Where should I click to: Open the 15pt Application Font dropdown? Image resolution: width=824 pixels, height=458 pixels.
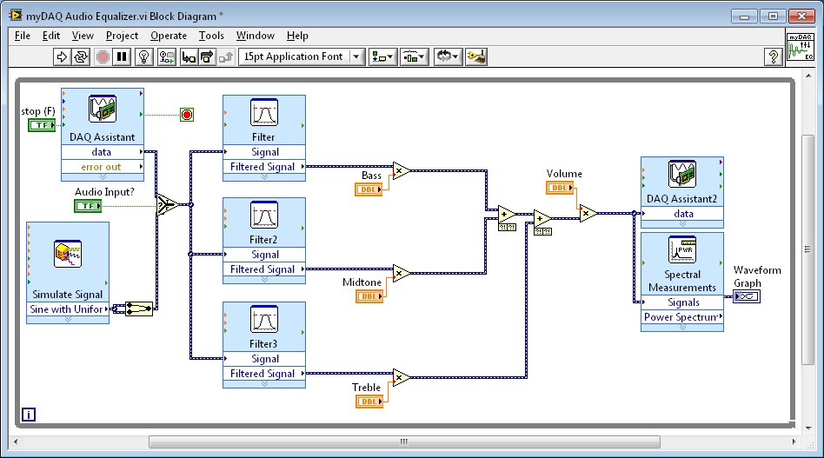click(x=301, y=56)
